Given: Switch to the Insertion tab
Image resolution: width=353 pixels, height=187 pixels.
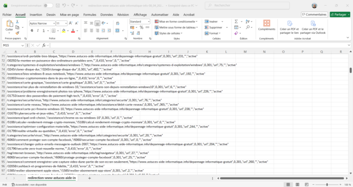Looking at the screenshot, I should (x=36, y=15).
